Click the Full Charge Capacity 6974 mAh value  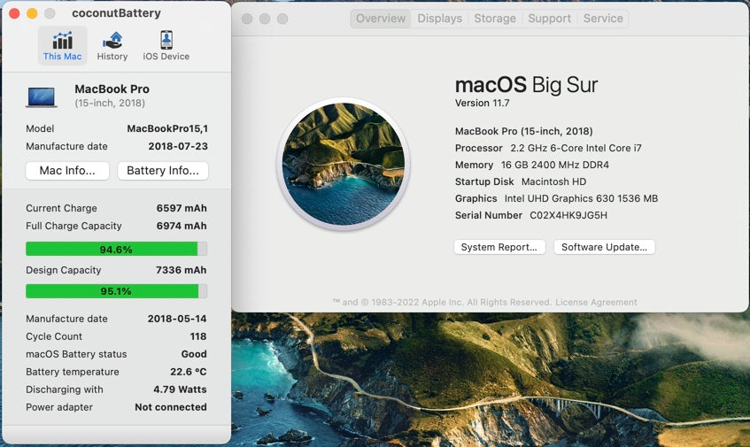tap(182, 226)
